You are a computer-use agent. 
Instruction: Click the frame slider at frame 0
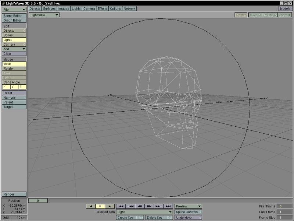[38, 200]
